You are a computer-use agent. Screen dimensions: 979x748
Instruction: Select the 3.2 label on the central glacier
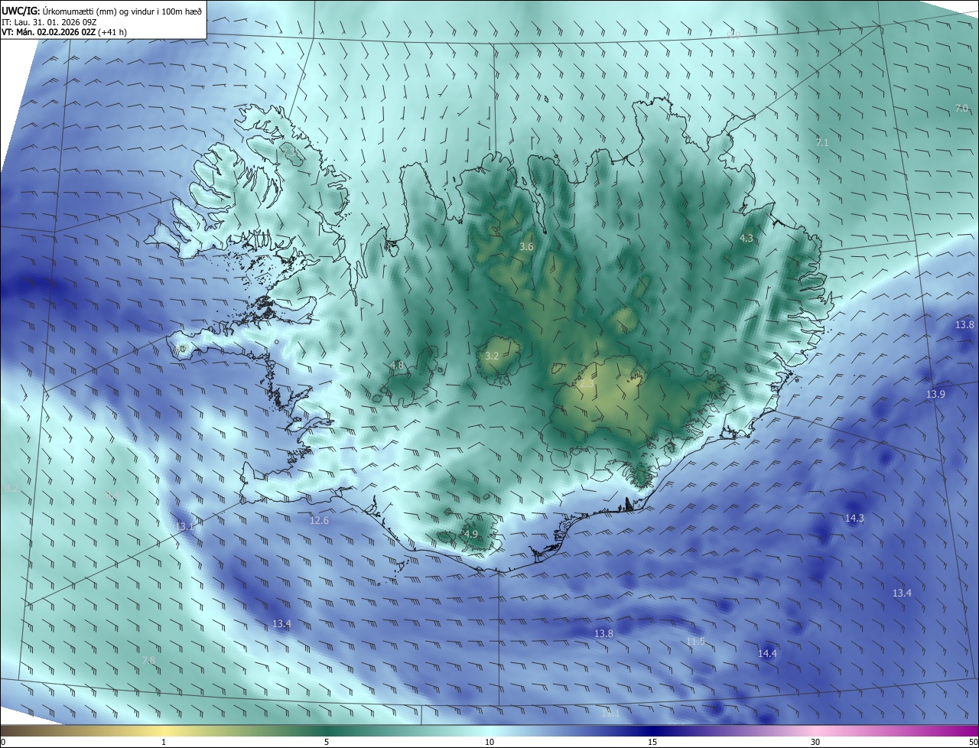[x=492, y=356]
